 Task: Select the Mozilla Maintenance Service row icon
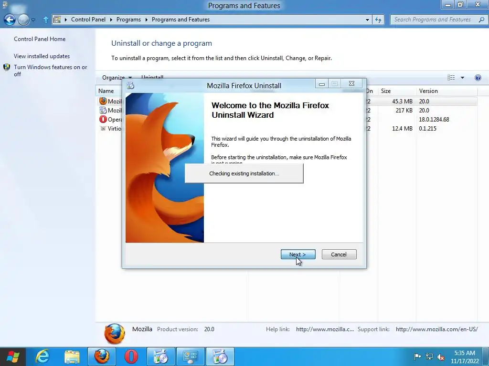(x=103, y=110)
